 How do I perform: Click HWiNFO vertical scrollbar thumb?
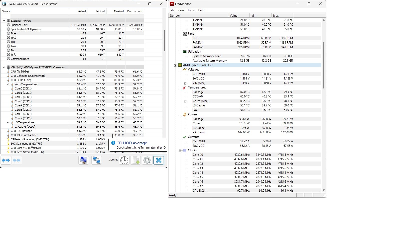click(164, 41)
